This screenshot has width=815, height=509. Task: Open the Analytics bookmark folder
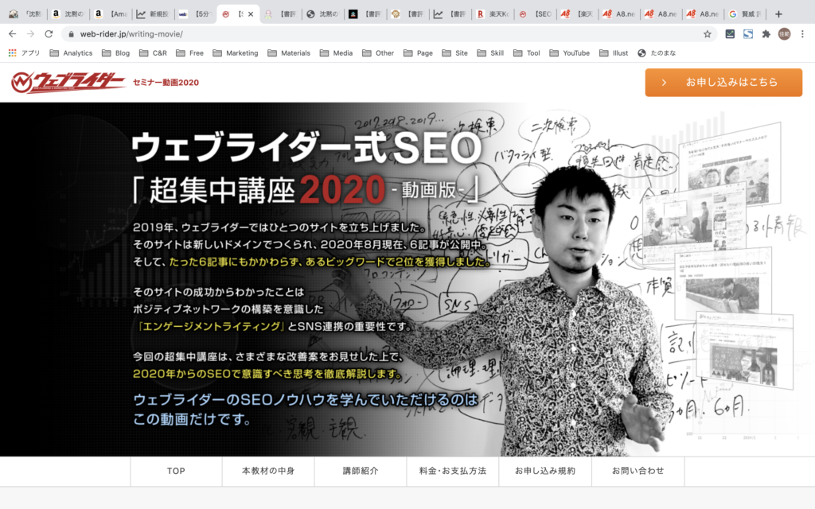[x=71, y=53]
